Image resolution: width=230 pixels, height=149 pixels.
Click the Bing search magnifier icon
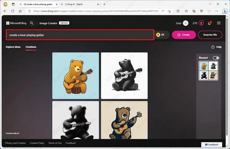32,23
